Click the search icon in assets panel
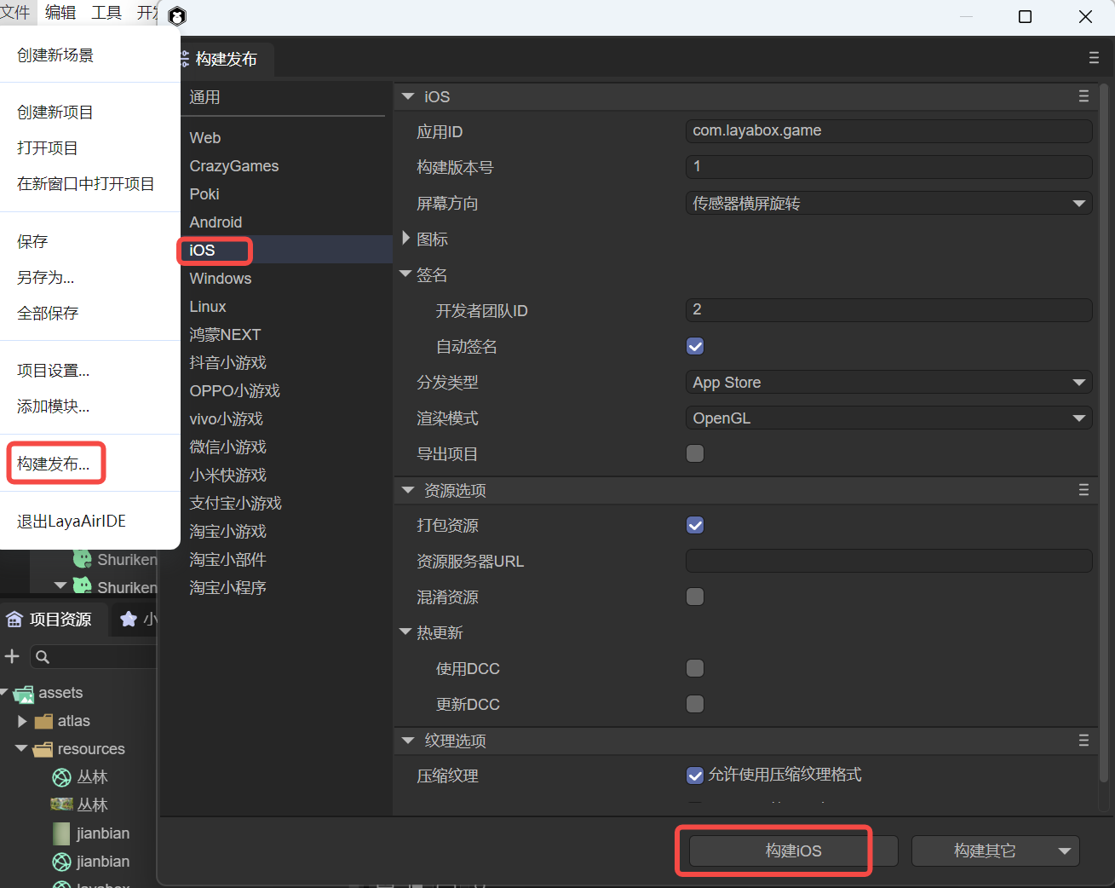 (x=43, y=657)
